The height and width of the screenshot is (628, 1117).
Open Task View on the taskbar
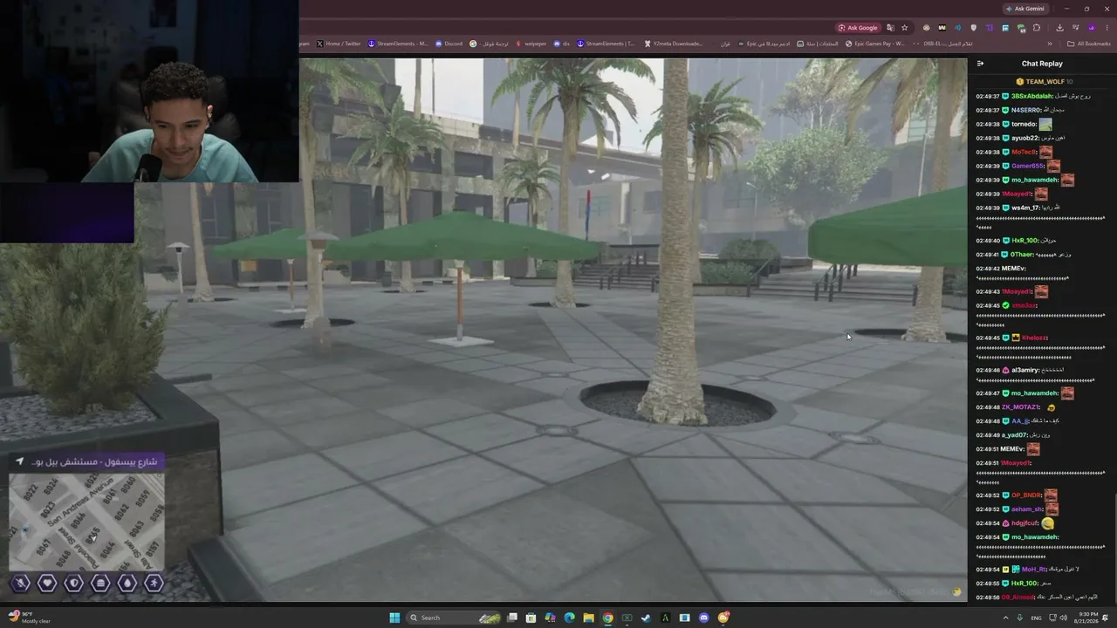512,618
